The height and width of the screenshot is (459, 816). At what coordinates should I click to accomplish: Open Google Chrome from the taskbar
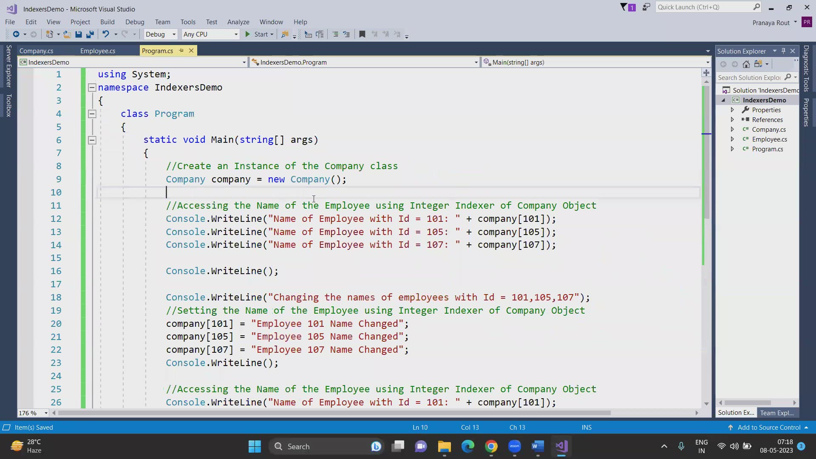[491, 446]
